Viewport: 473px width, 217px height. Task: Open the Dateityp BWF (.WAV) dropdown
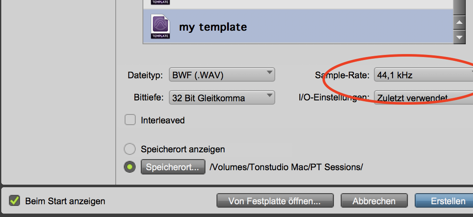[222, 75]
